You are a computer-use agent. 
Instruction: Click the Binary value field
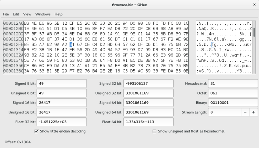click(x=232, y=103)
